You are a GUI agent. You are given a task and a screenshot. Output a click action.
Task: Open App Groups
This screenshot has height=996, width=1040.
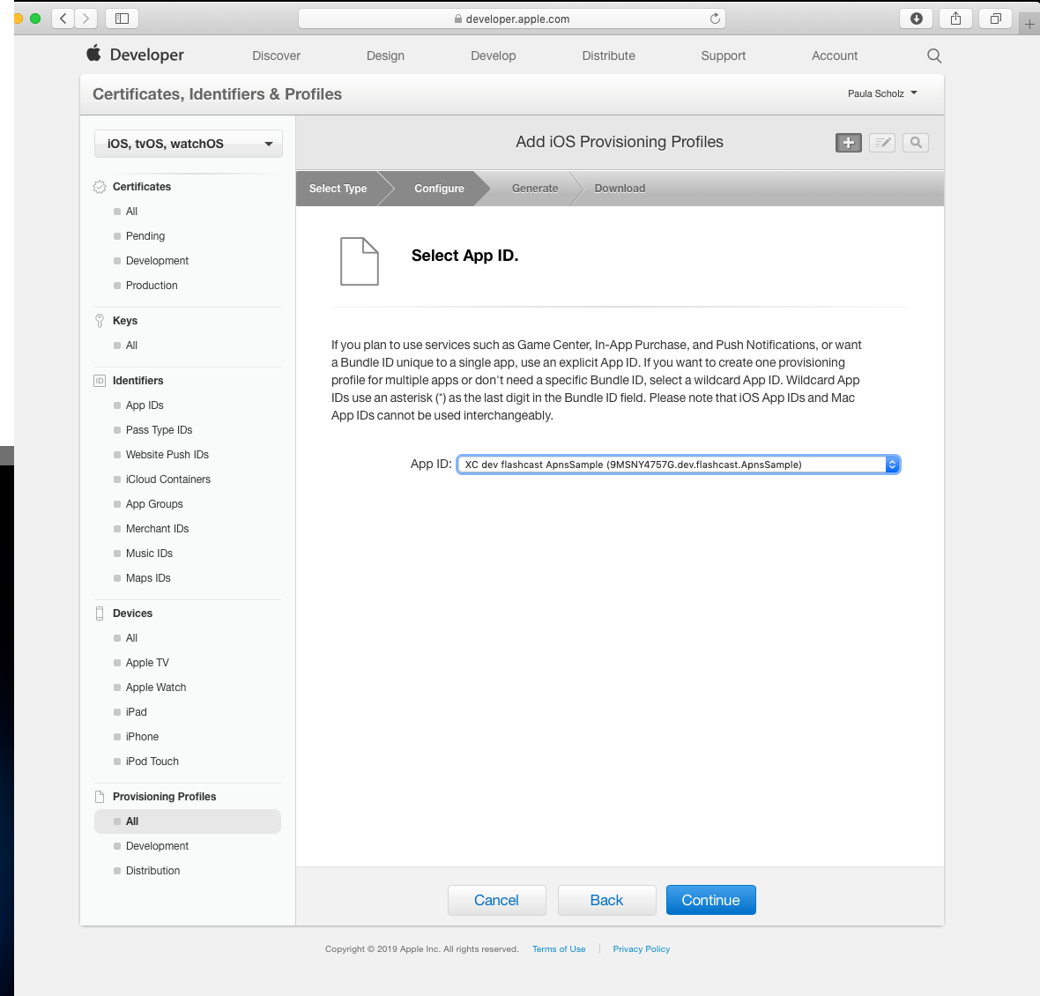point(154,504)
